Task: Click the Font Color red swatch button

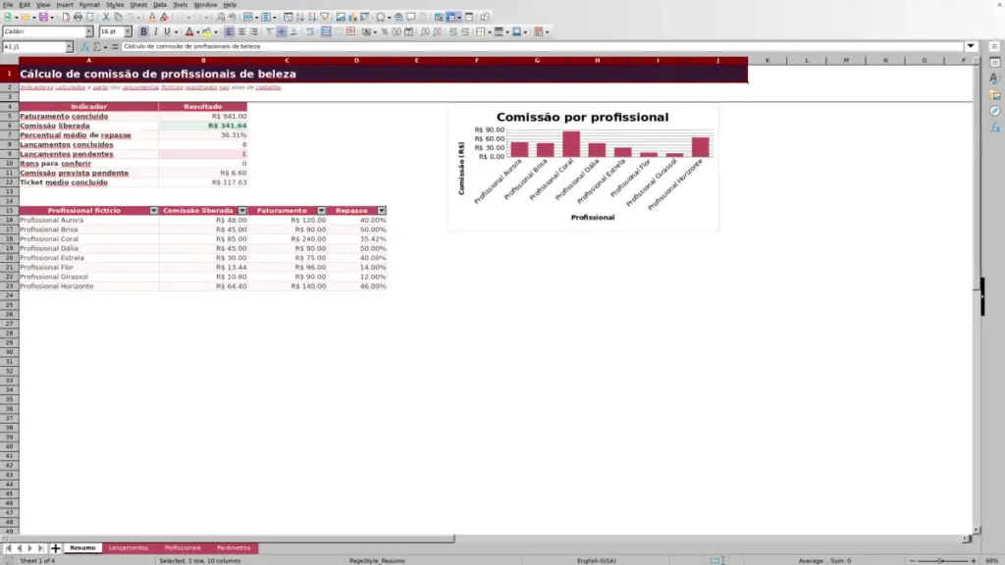Action: click(x=189, y=32)
